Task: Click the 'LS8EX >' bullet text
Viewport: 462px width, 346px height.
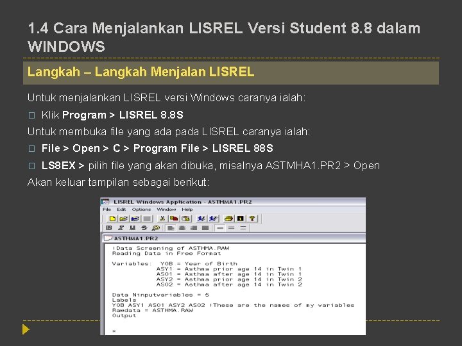Action: pos(63,166)
